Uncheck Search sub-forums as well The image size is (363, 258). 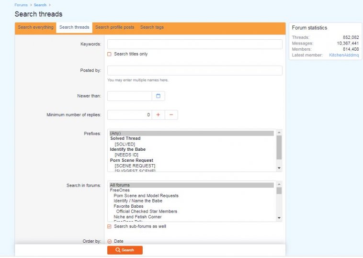click(x=110, y=226)
